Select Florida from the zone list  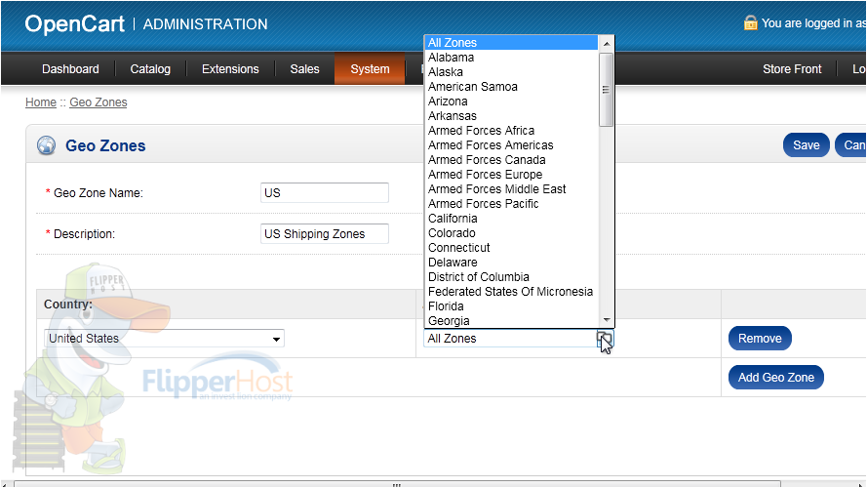coord(511,306)
